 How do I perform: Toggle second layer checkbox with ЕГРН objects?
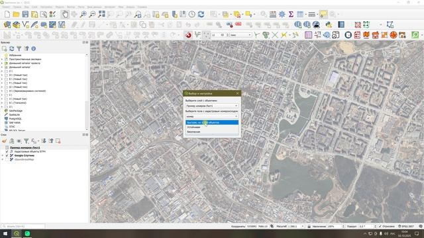[7, 151]
